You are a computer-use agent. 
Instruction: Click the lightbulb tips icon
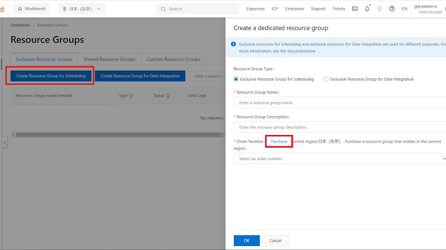point(380,9)
